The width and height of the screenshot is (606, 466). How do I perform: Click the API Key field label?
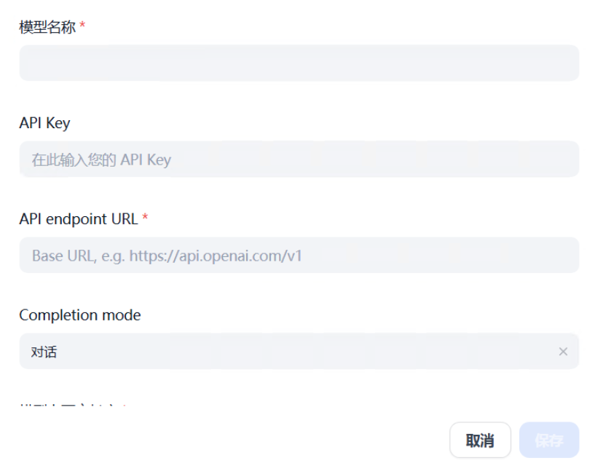click(44, 123)
